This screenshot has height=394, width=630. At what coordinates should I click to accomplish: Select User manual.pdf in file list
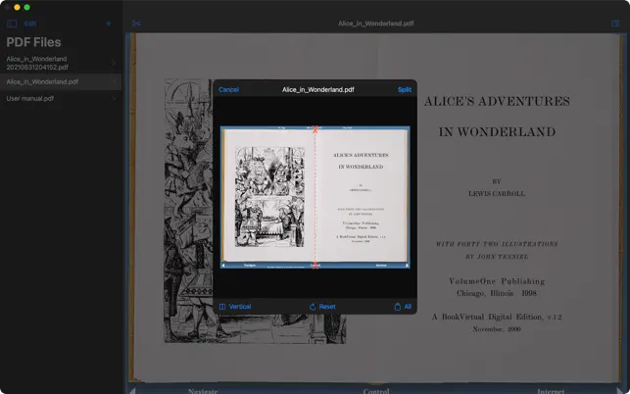pyautogui.click(x=61, y=98)
